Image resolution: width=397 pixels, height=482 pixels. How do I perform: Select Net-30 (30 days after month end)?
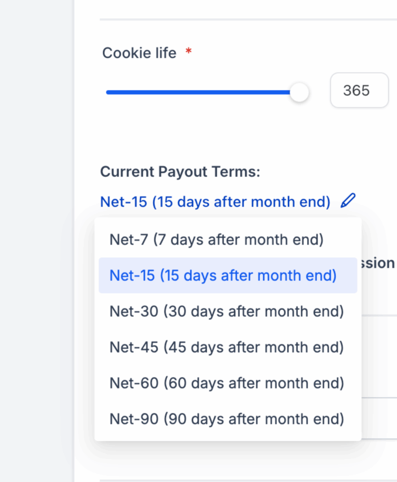pos(228,311)
